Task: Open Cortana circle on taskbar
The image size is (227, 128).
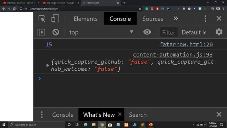Action: pyautogui.click(x=69, y=125)
